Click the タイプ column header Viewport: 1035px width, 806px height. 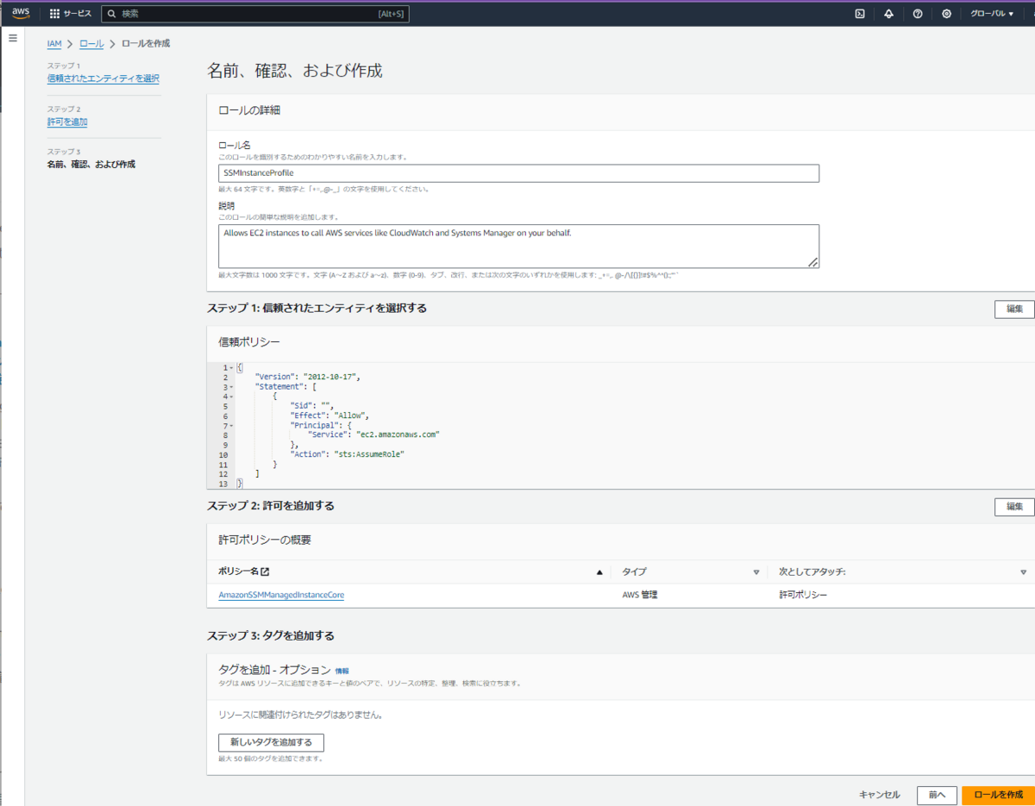pyautogui.click(x=634, y=572)
